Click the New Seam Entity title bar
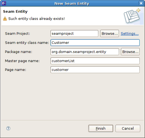The height and width of the screenshot is (138, 145). coord(72,3)
